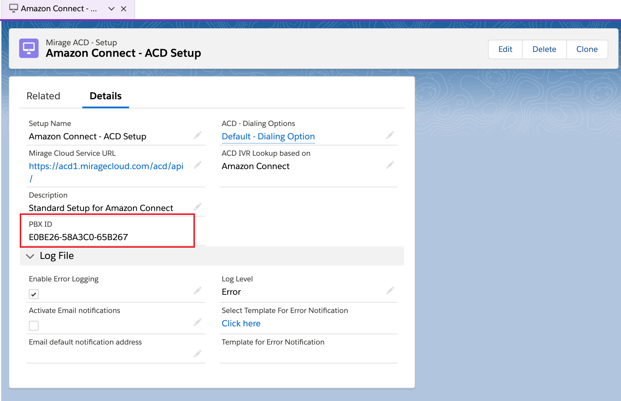The height and width of the screenshot is (401, 621).
Task: Switch to the Related tab
Action: coord(43,96)
